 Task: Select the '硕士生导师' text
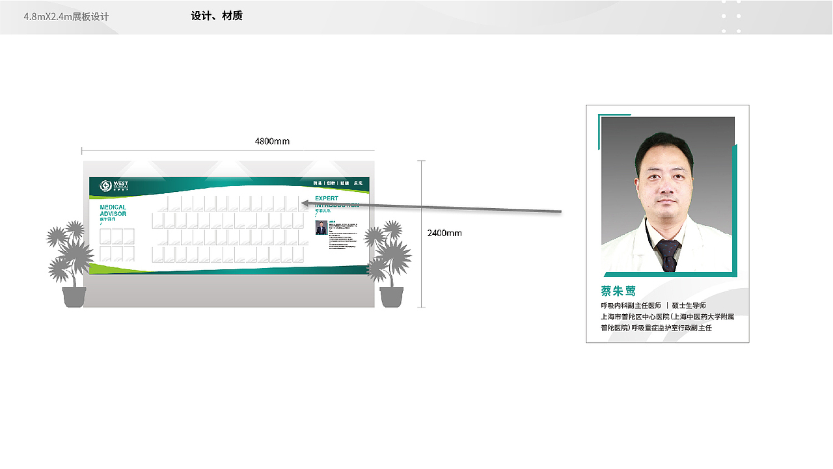point(689,306)
